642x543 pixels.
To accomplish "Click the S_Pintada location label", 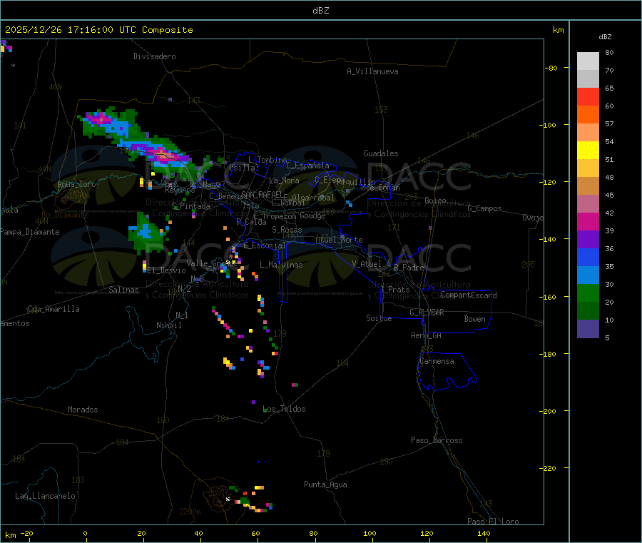I will coord(190,206).
